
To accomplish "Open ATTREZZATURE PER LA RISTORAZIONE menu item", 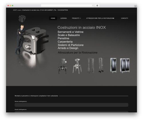I will (100, 18).
